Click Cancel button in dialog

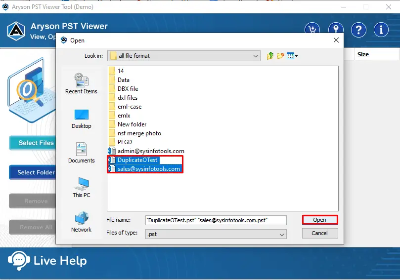320,233
